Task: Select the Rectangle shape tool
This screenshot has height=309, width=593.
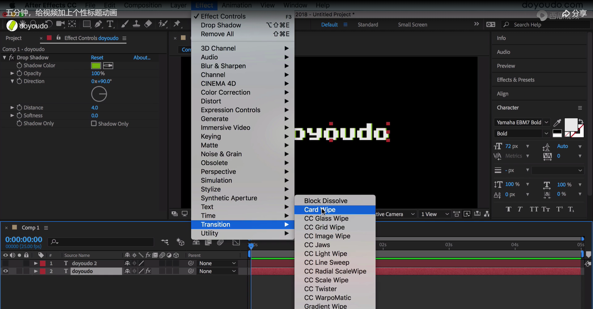Action: tap(87, 24)
